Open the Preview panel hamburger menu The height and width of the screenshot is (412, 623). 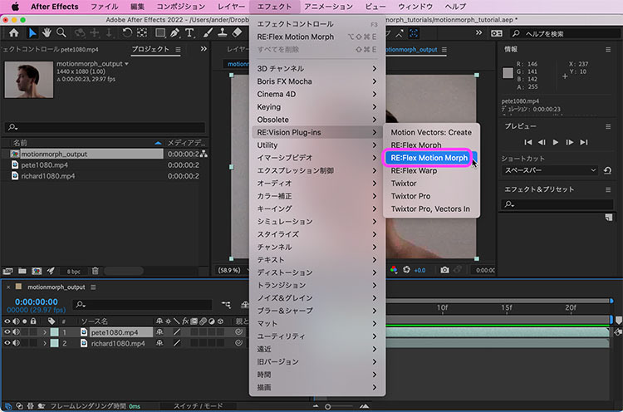click(608, 126)
